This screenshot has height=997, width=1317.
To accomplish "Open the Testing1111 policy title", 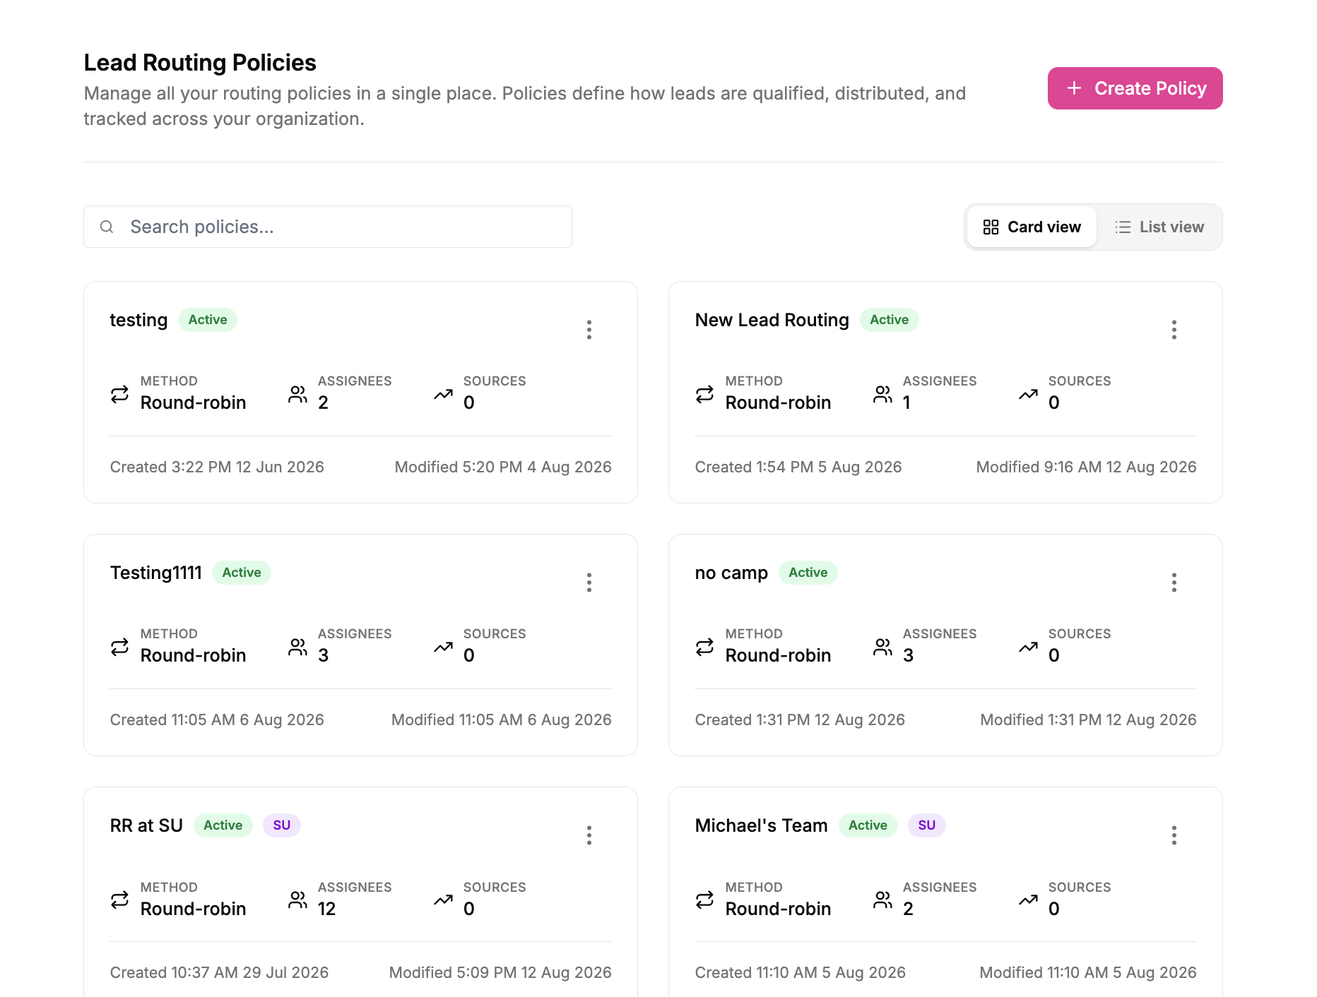I will tap(156, 573).
